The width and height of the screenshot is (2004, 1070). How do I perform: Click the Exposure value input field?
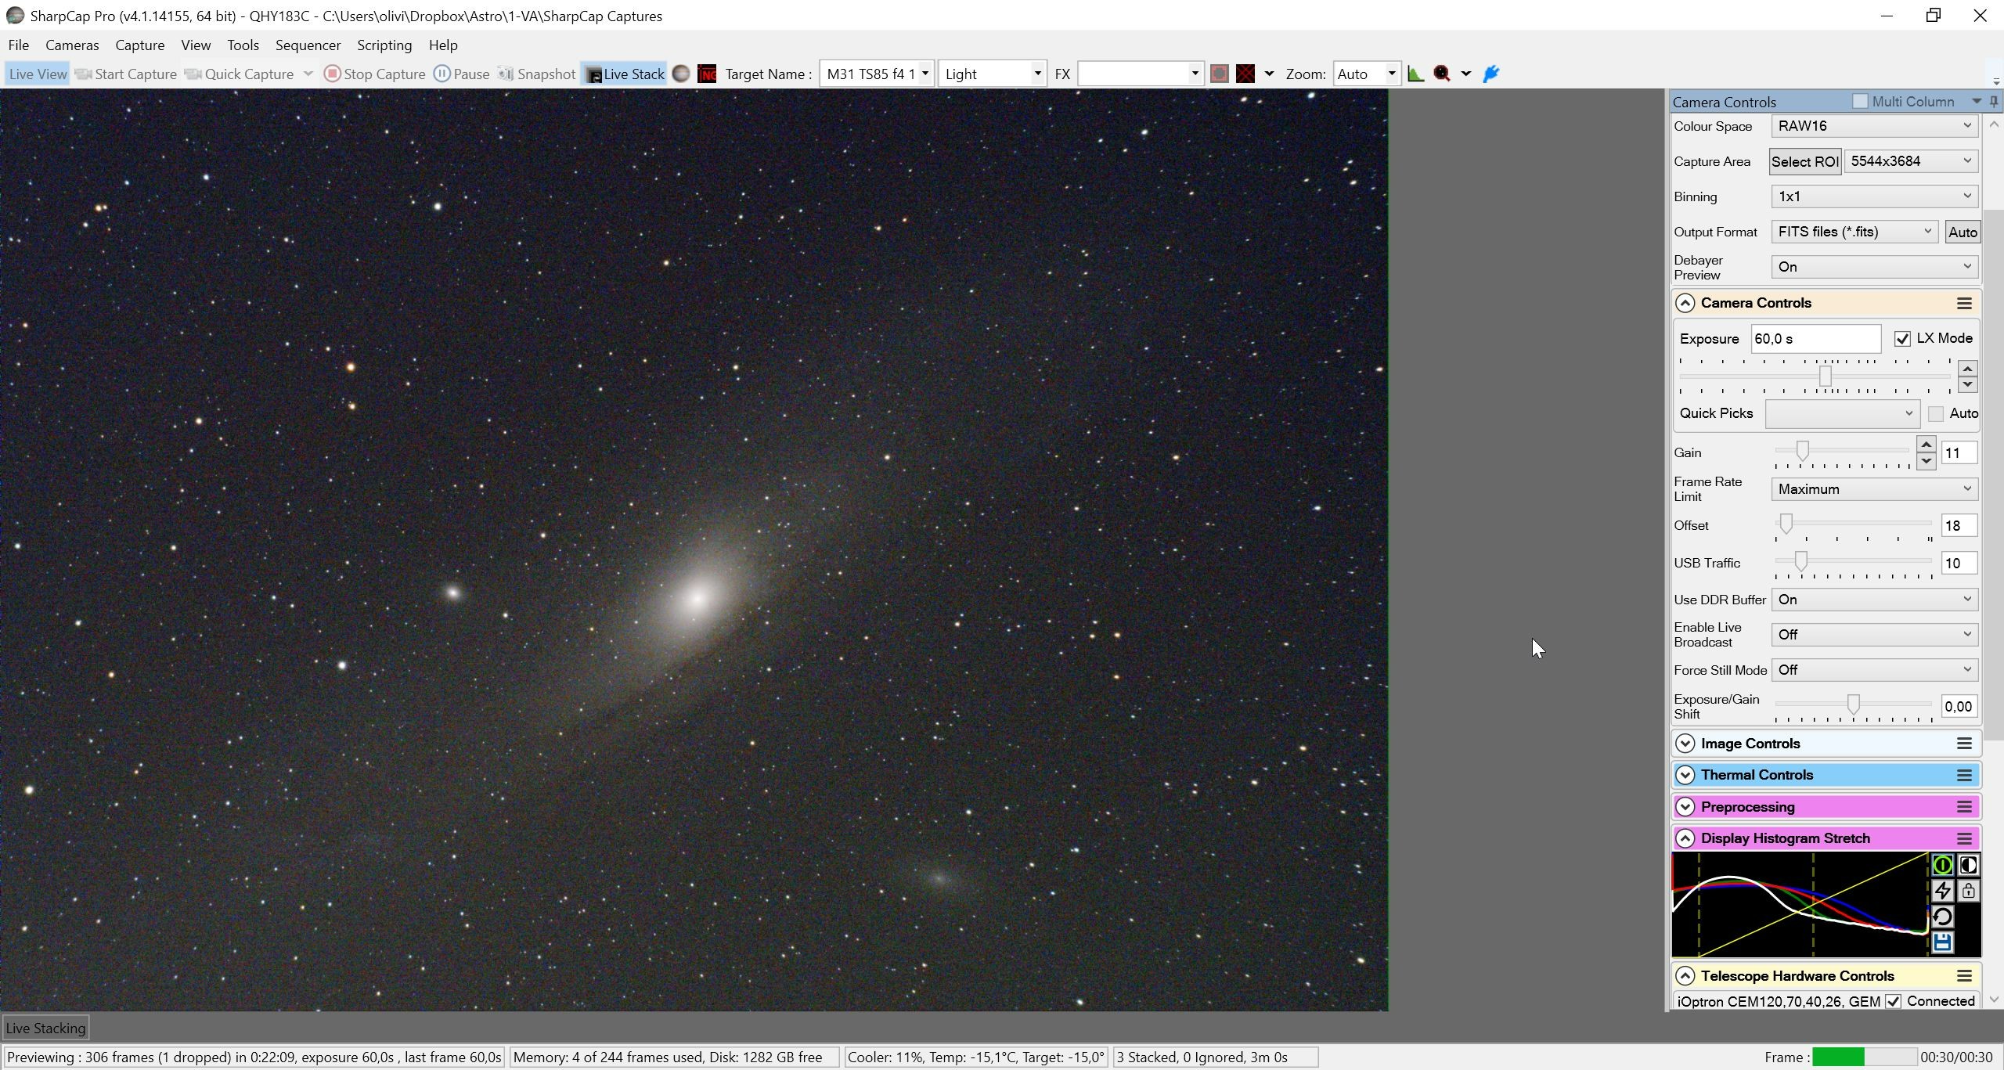pyautogui.click(x=1815, y=339)
